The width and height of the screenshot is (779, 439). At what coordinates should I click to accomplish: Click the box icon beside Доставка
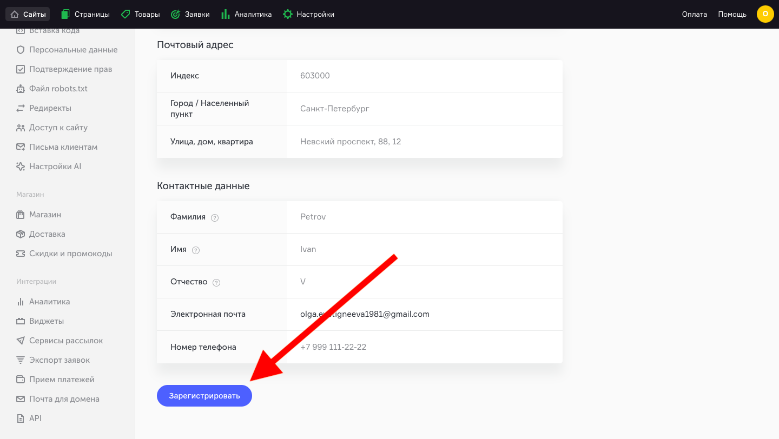(21, 234)
